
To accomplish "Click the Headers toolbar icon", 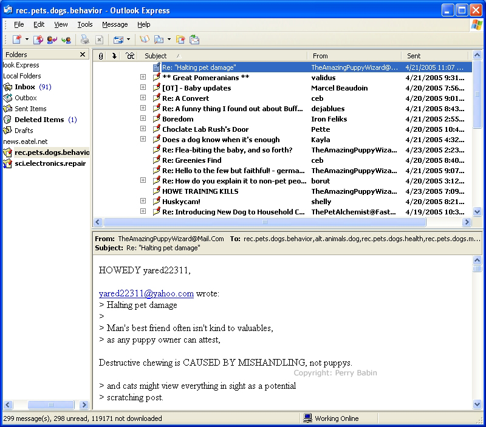I will tap(194, 39).
